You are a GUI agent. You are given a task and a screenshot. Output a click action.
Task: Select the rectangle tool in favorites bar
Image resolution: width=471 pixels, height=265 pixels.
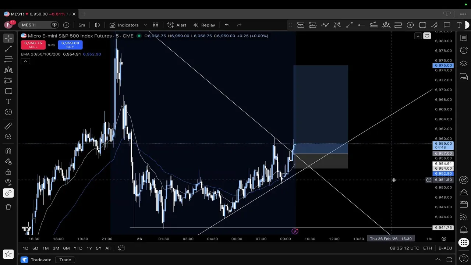point(422,25)
